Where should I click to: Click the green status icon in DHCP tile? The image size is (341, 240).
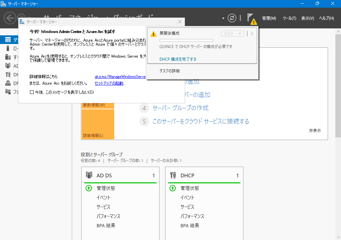pos(173,188)
